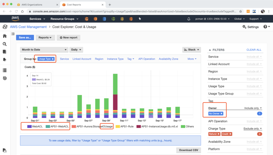Image resolution: width=273 pixels, height=155 pixels.
Task: Download the CSV file
Action: (188, 150)
